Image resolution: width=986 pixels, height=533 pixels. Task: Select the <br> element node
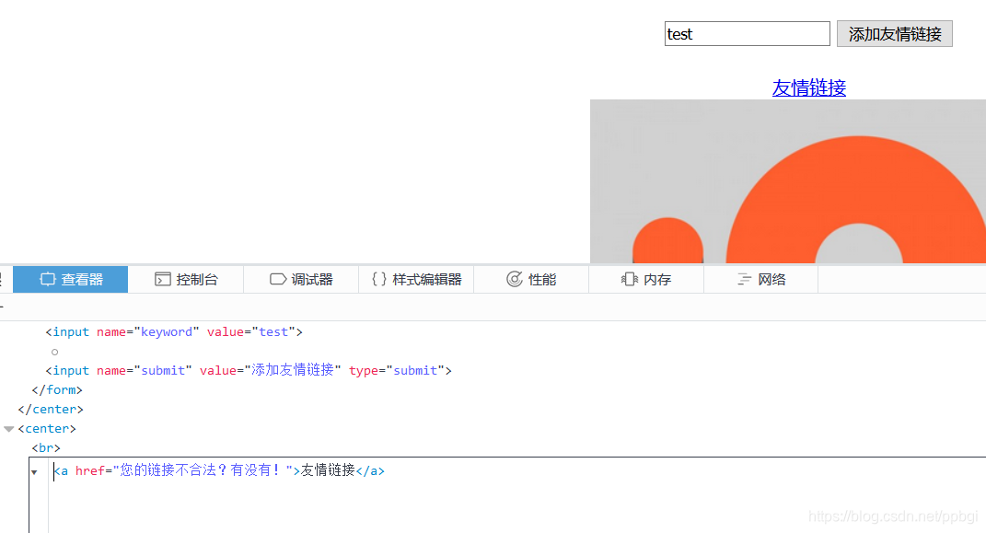47,447
